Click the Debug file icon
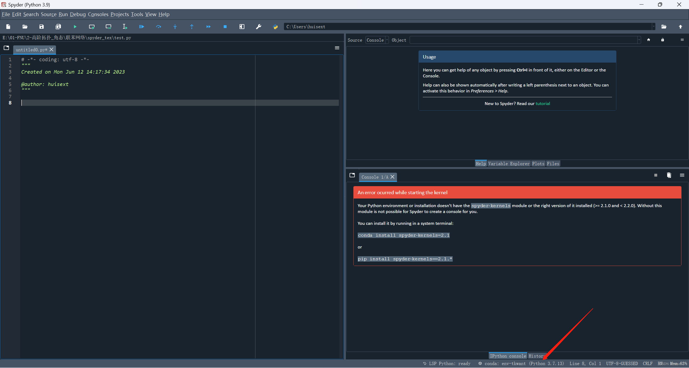This screenshot has width=689, height=368. pyautogui.click(x=142, y=27)
